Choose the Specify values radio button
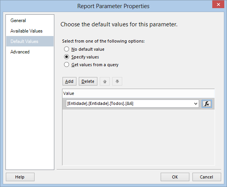The width and height of the screenshot is (227, 187). click(66, 57)
